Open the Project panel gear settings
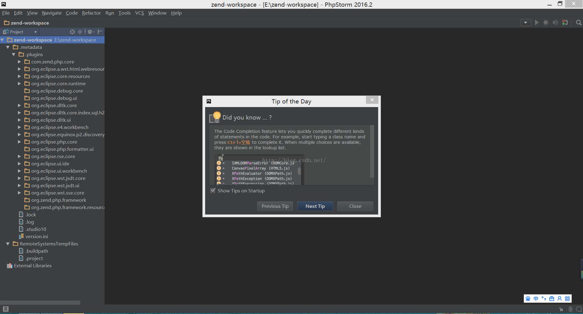 tap(91, 32)
